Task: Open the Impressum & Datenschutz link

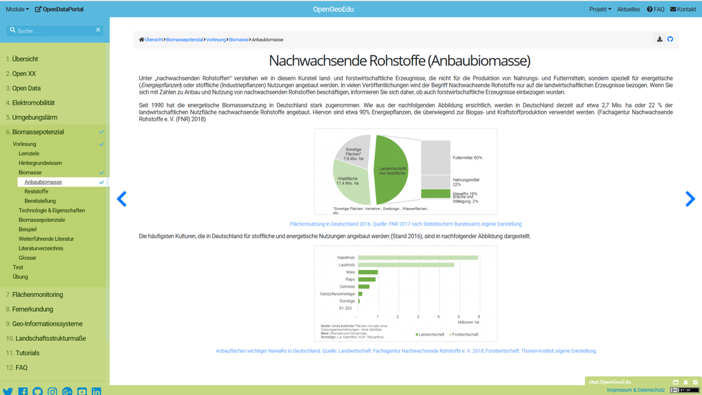Action: (x=635, y=390)
